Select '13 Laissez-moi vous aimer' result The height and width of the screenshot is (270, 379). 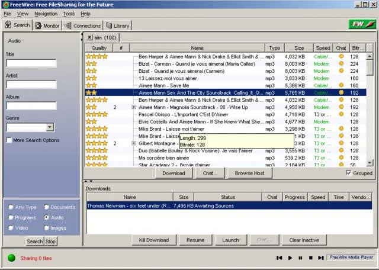click(226, 78)
